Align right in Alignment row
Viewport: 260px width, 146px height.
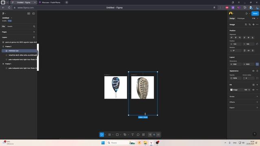click(x=240, y=38)
